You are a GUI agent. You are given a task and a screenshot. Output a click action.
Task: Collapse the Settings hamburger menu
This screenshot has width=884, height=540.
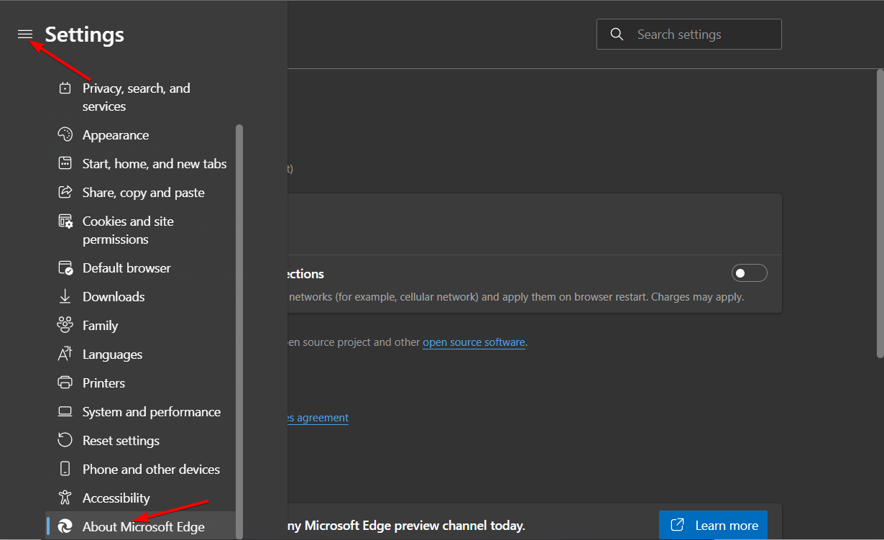[25, 35]
